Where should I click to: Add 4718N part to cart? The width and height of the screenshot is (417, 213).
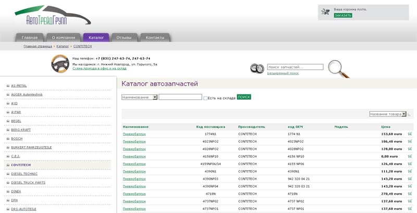[410, 194]
